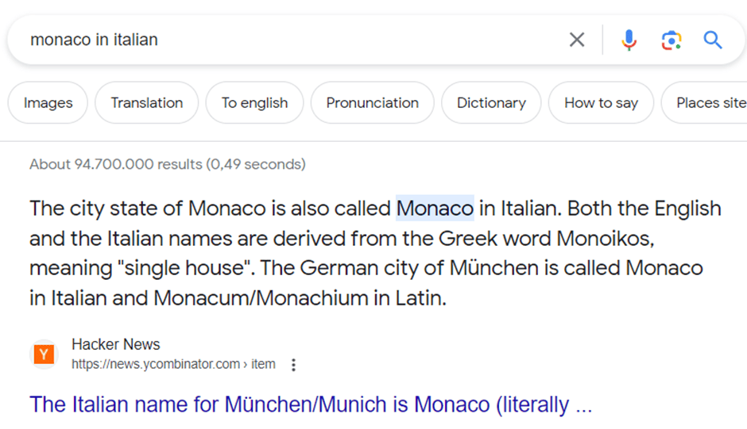747x429 pixels.
Task: Click the blue magnifying glass search icon
Action: pyautogui.click(x=713, y=40)
